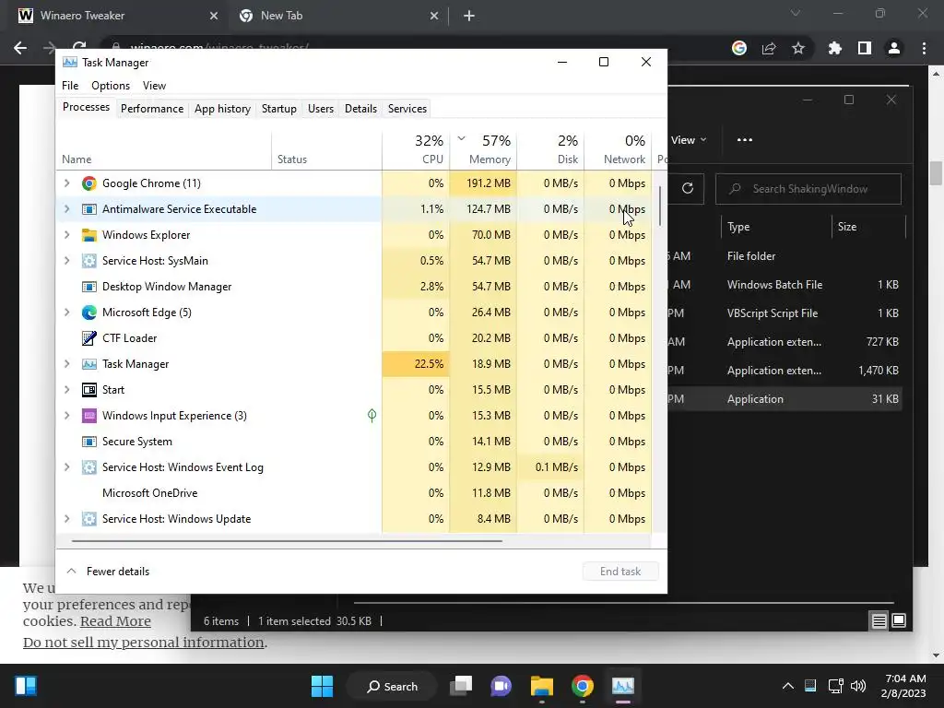The height and width of the screenshot is (708, 944).
Task: Switch File Explorer to details view icon
Action: (x=879, y=620)
